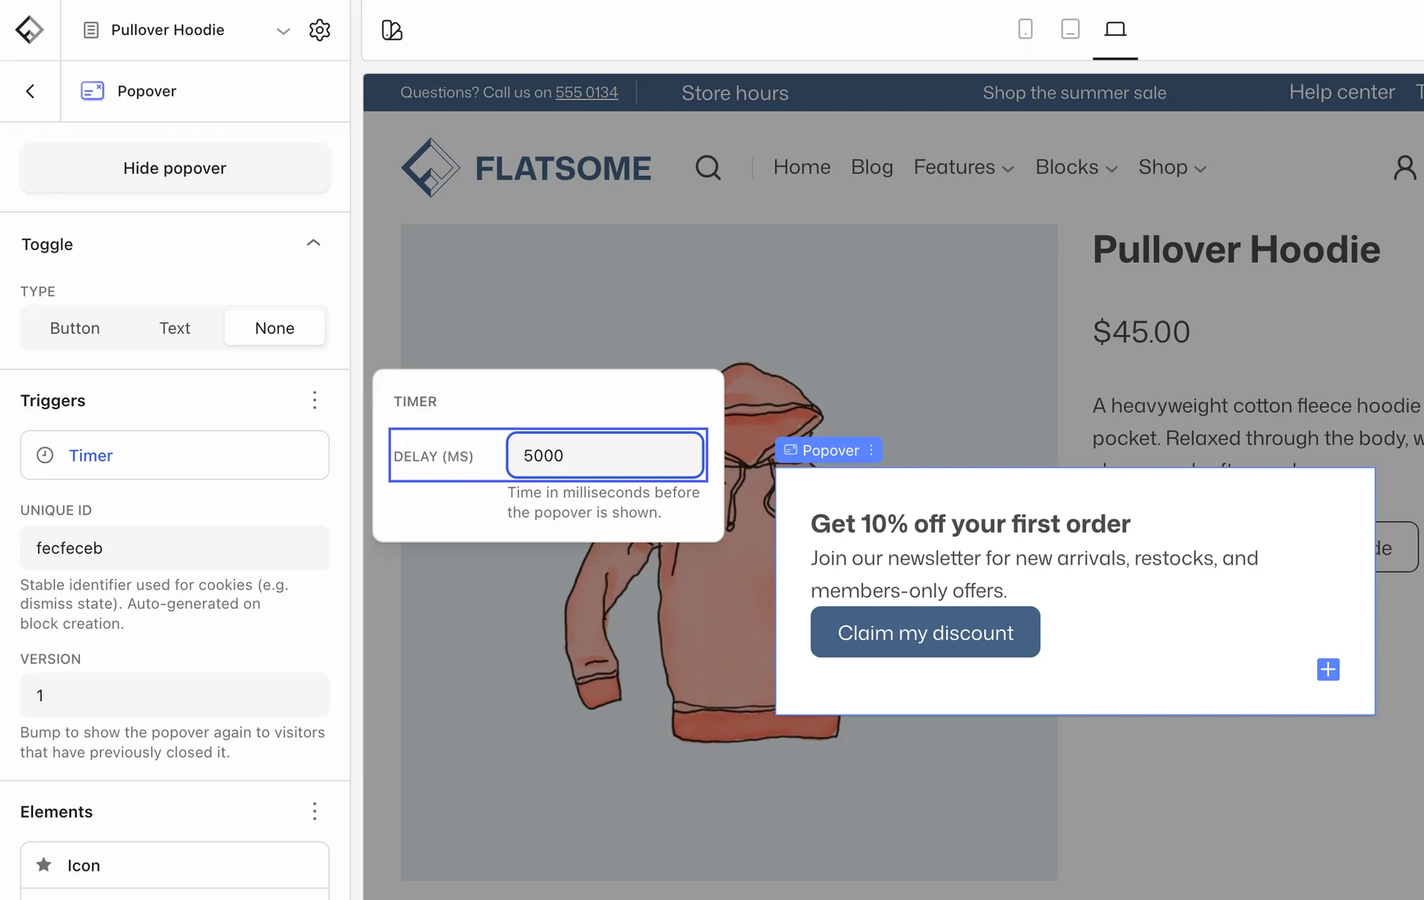The width and height of the screenshot is (1424, 900).
Task: Go to the Home menu item
Action: click(802, 167)
